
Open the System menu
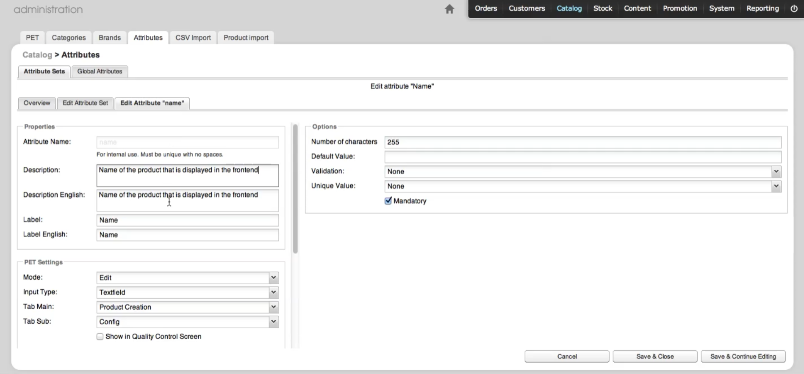pos(722,8)
